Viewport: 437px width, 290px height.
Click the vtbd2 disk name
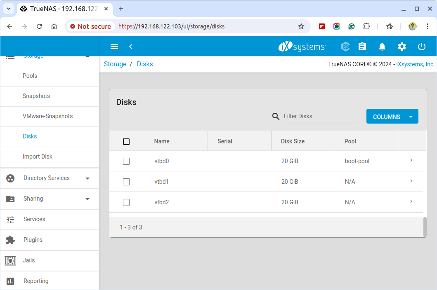(162, 202)
